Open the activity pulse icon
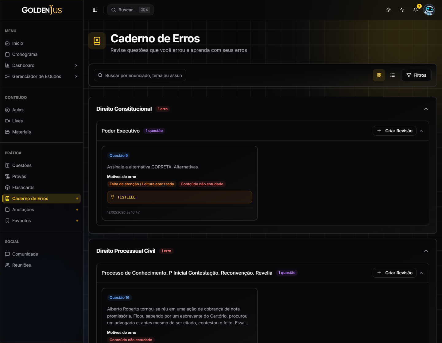 (x=402, y=10)
